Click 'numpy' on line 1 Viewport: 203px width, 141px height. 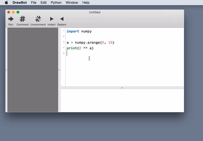(x=86, y=31)
